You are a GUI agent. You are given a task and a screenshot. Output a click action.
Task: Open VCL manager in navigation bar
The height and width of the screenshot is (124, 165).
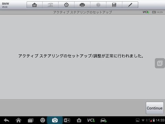click(x=91, y=120)
